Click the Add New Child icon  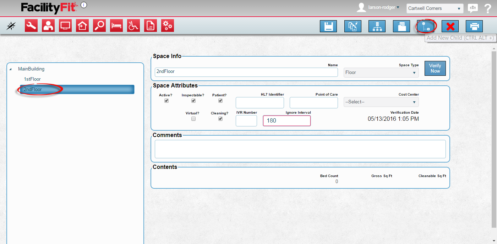tap(426, 26)
